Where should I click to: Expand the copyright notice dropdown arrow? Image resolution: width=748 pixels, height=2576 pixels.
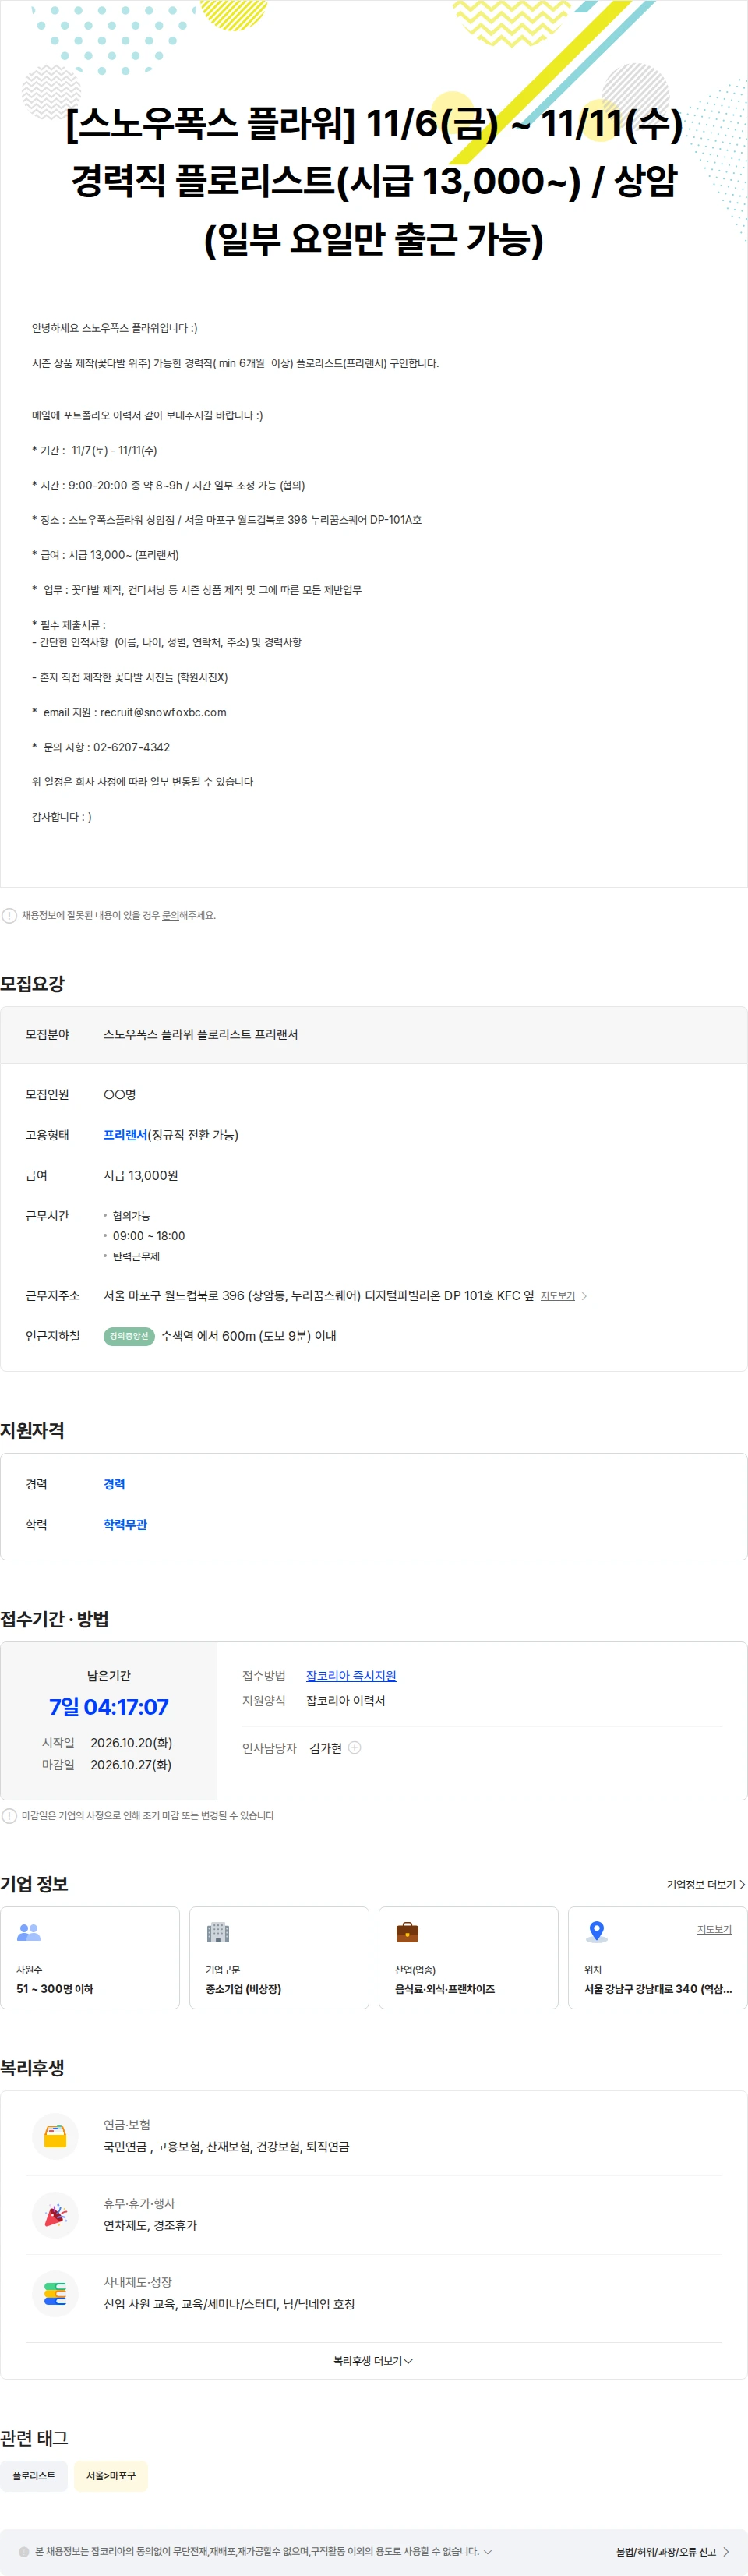[x=487, y=2551]
